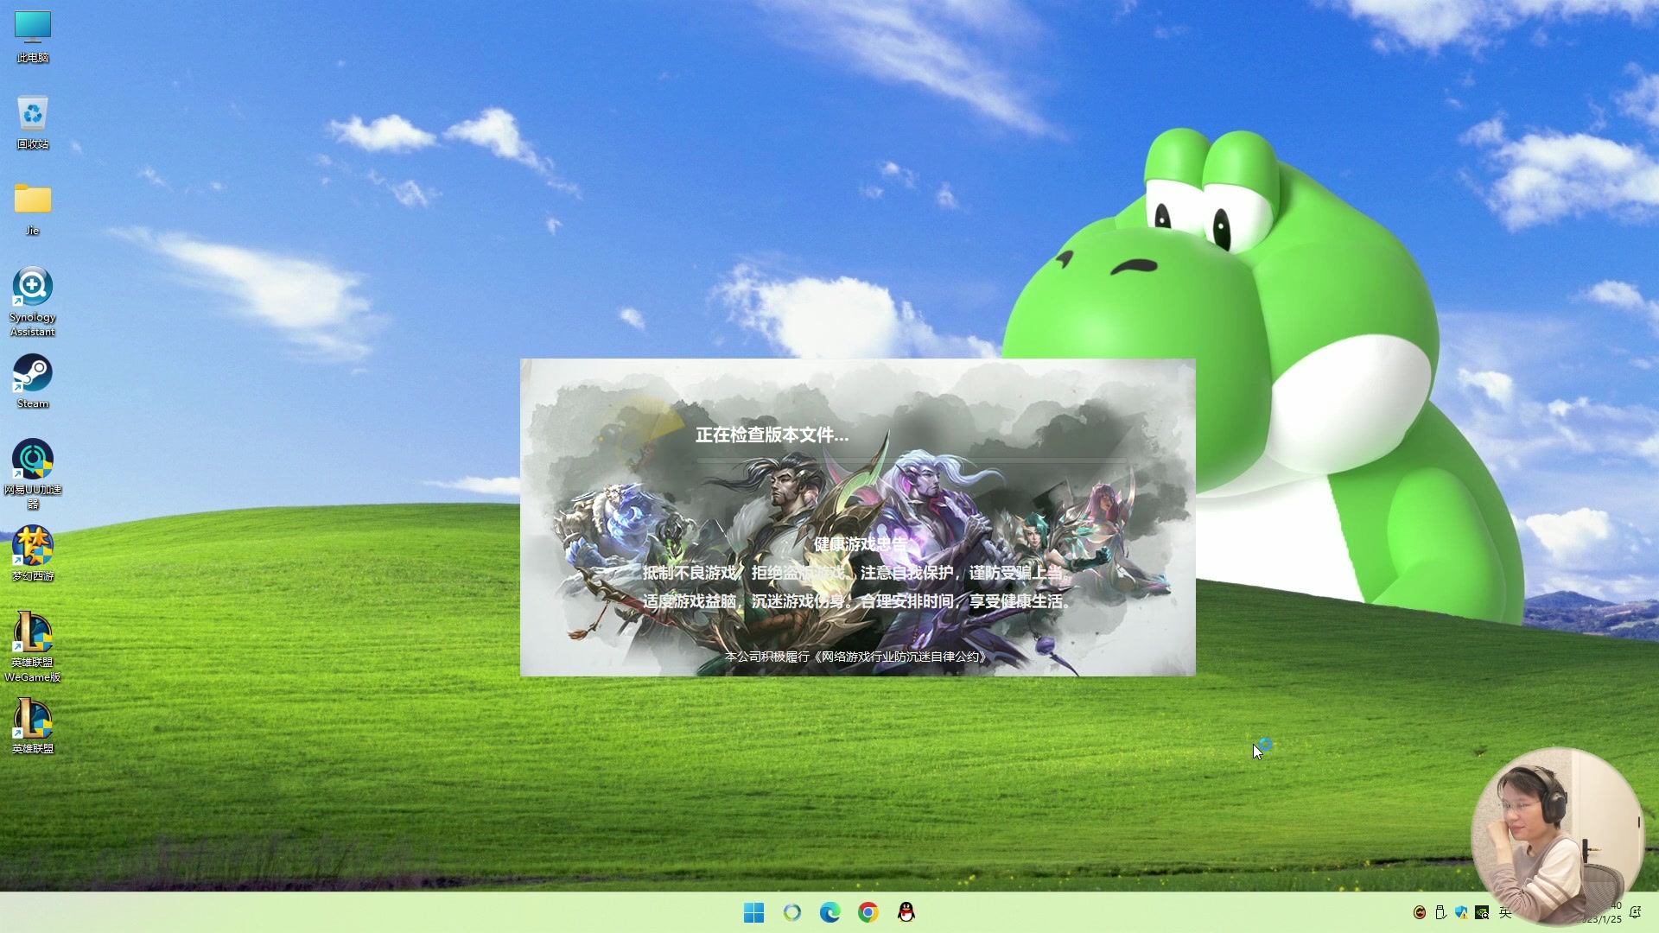The height and width of the screenshot is (933, 1659).
Task: Click the 正在检查版本文件... status text
Action: pyautogui.click(x=772, y=435)
